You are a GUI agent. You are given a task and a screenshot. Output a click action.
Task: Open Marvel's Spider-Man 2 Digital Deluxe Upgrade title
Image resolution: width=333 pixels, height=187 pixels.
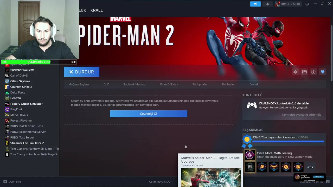210,159
